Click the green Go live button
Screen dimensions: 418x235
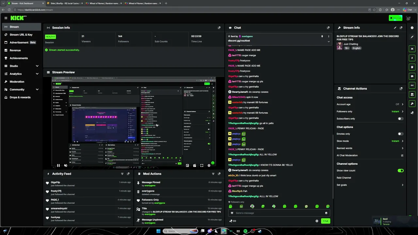[x=395, y=18]
